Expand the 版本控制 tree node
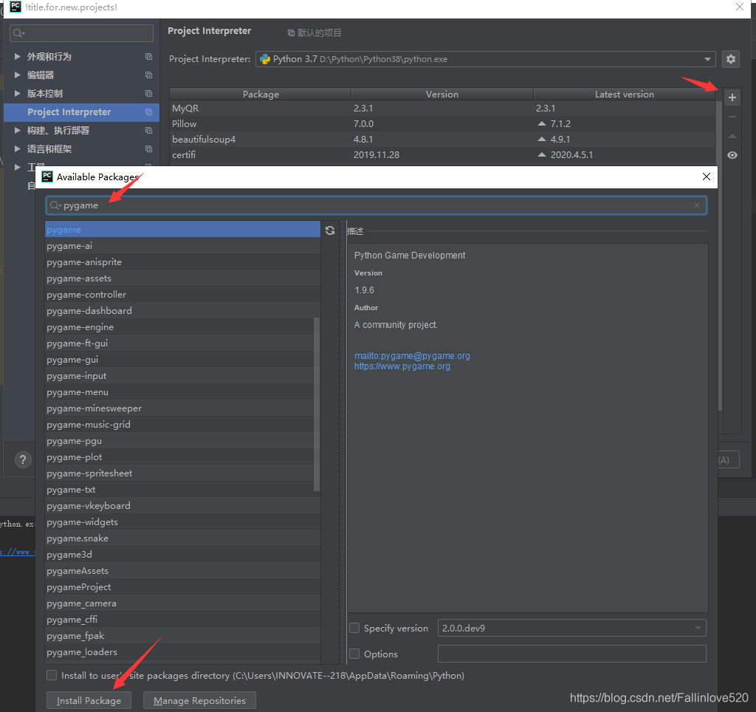 point(18,93)
